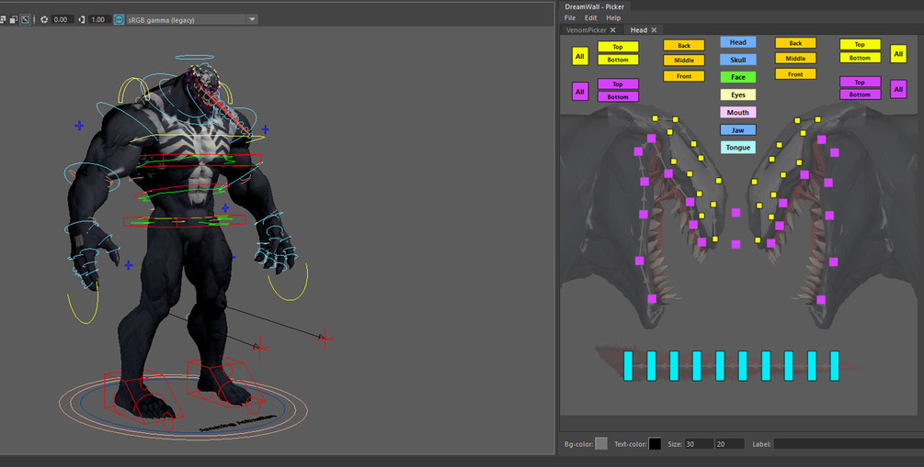This screenshot has height=467, width=924.
Task: Click the gamma icon beside the 1.00 field
Action: [81, 19]
